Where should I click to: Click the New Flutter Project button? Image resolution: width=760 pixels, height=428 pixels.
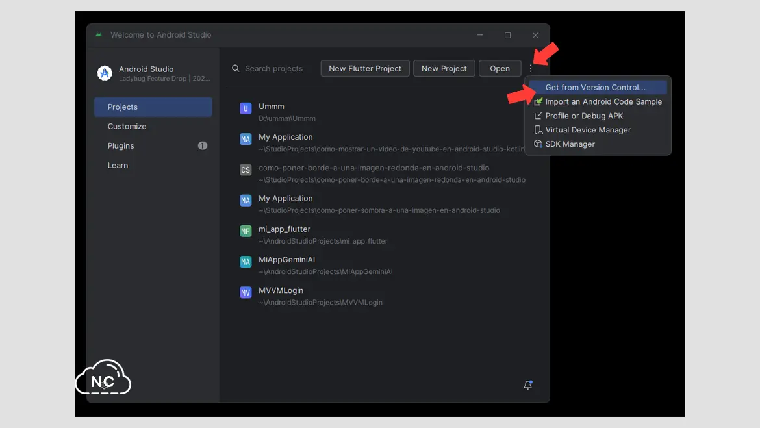tap(365, 68)
